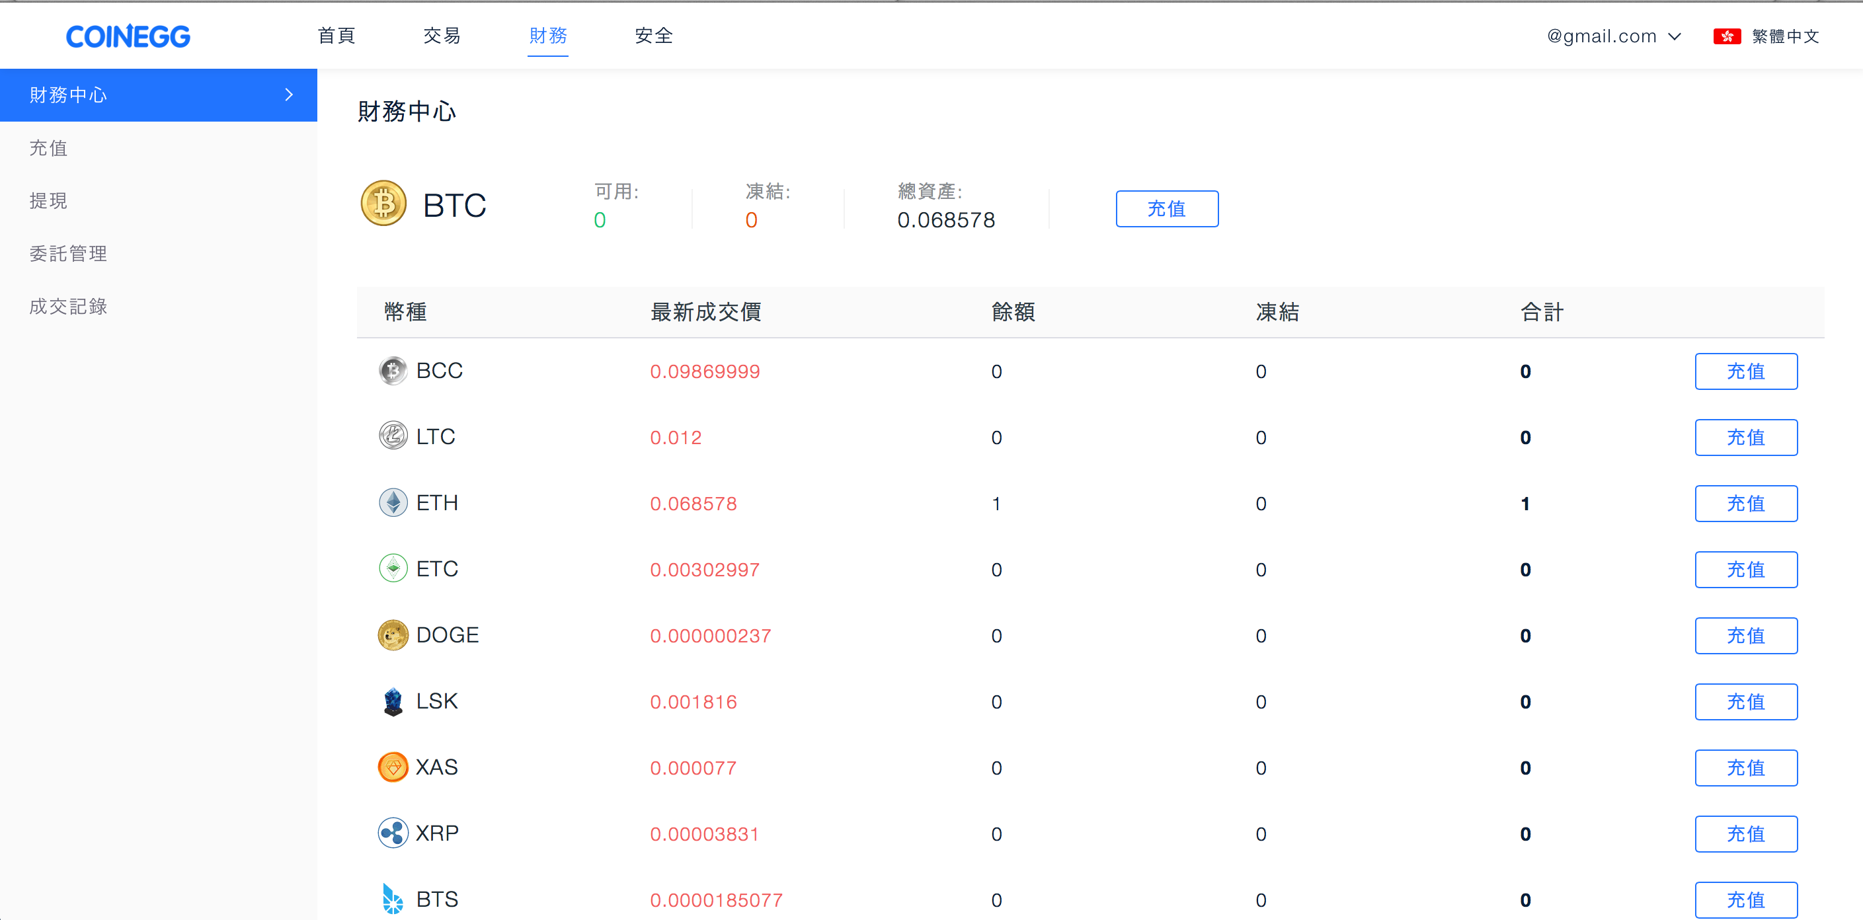Click the ETH coin icon
1863x920 pixels.
click(393, 503)
